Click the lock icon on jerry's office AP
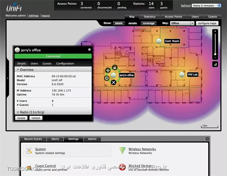The width and height of the screenshot is (227, 176). [115, 68]
